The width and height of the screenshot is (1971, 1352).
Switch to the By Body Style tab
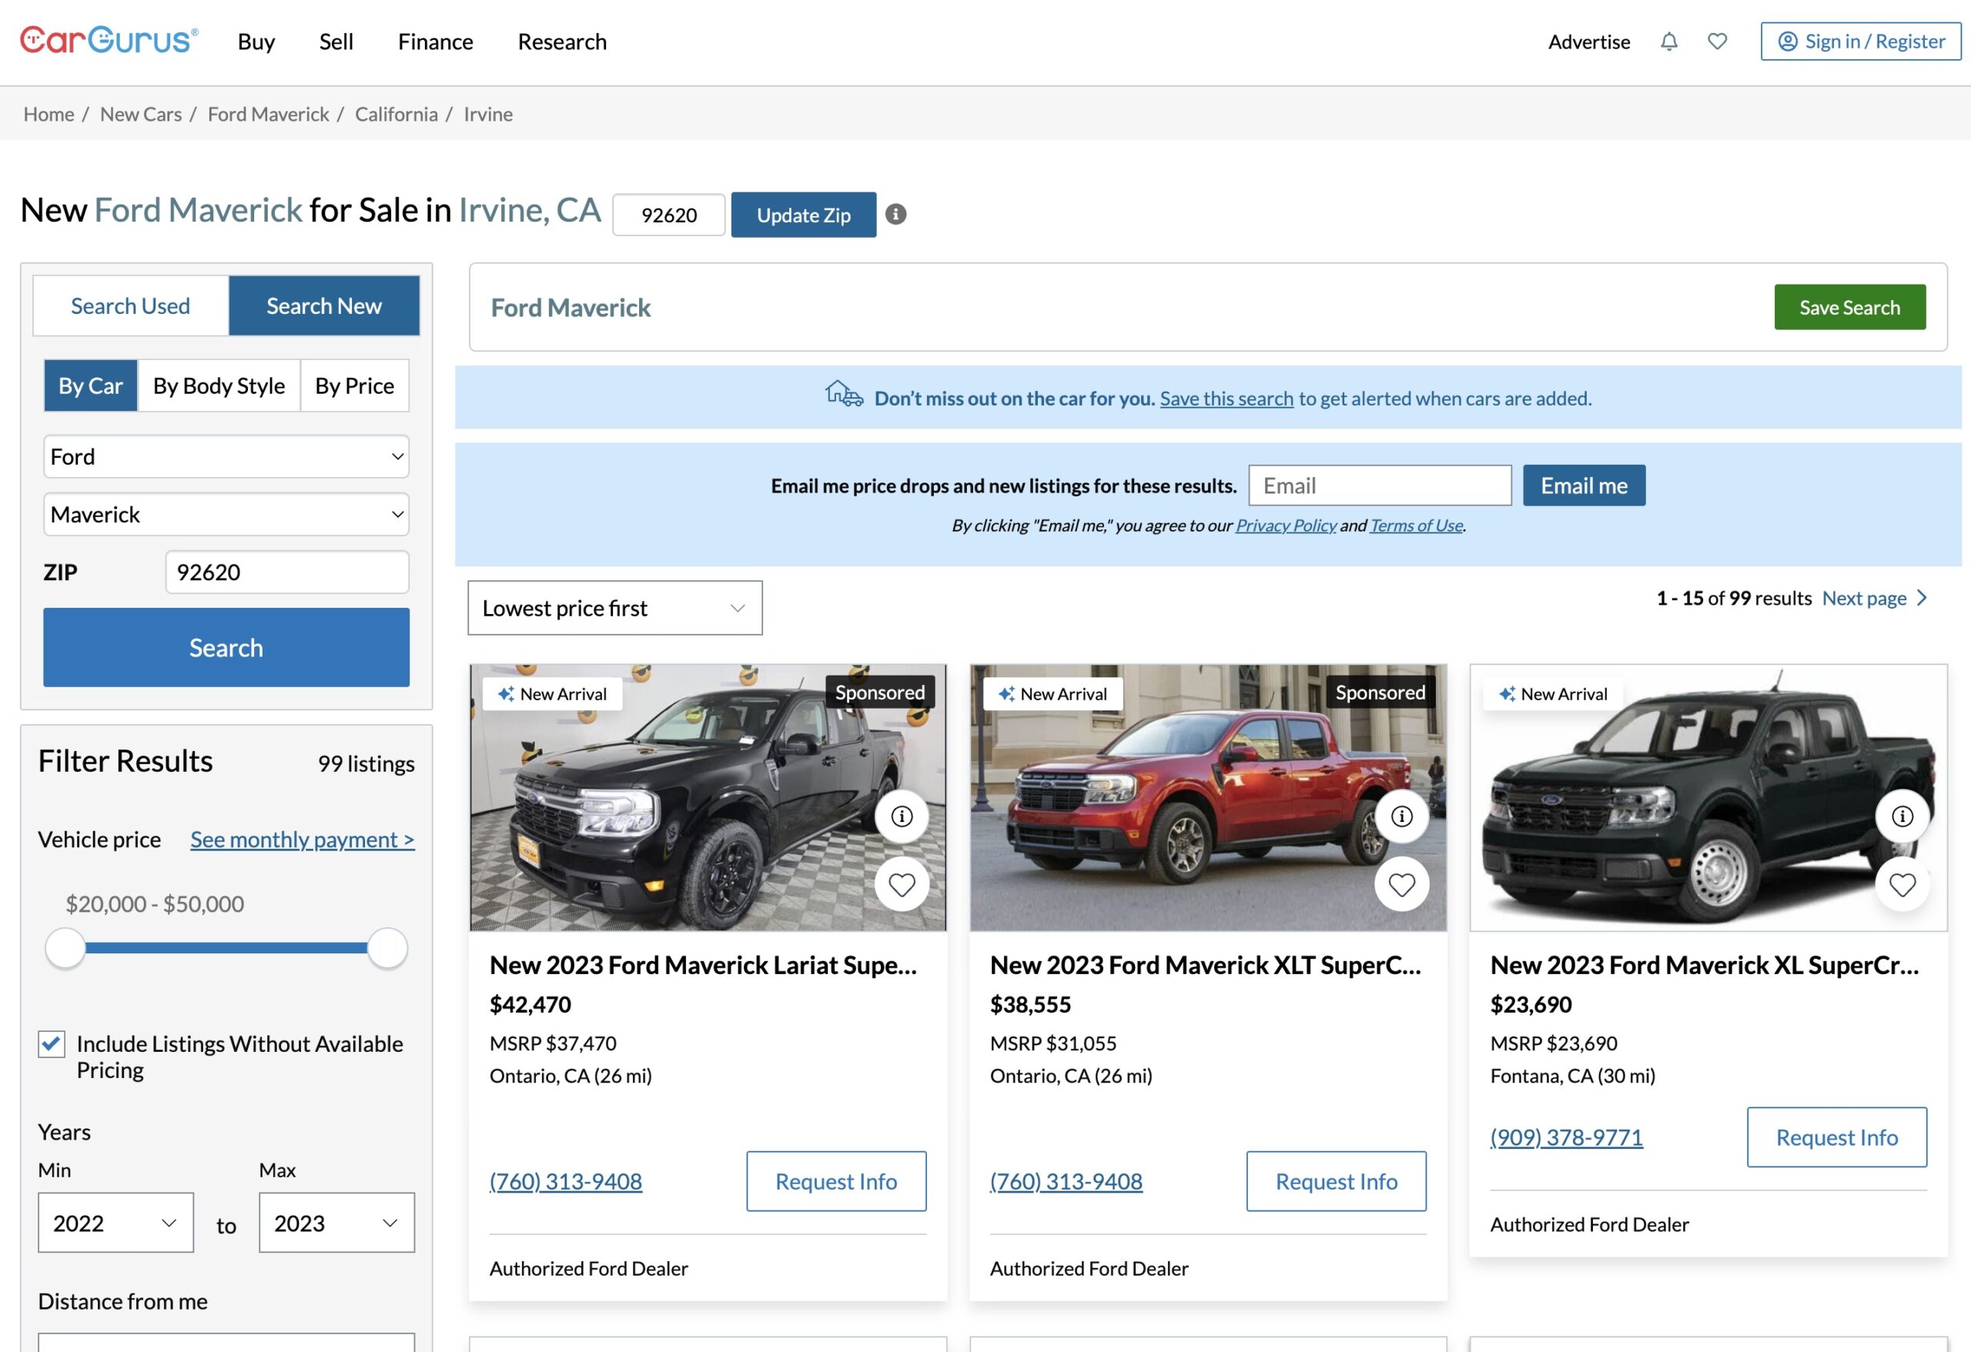(219, 385)
